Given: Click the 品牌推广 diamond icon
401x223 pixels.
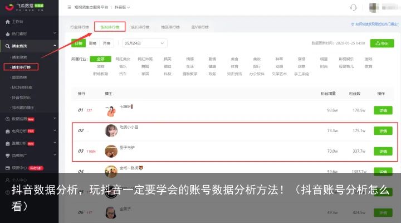Looking at the screenshot, I should 8,156.
